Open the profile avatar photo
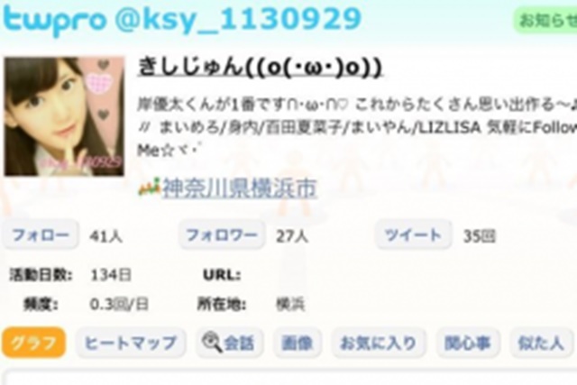Image resolution: width=577 pixels, height=385 pixels. click(64, 116)
